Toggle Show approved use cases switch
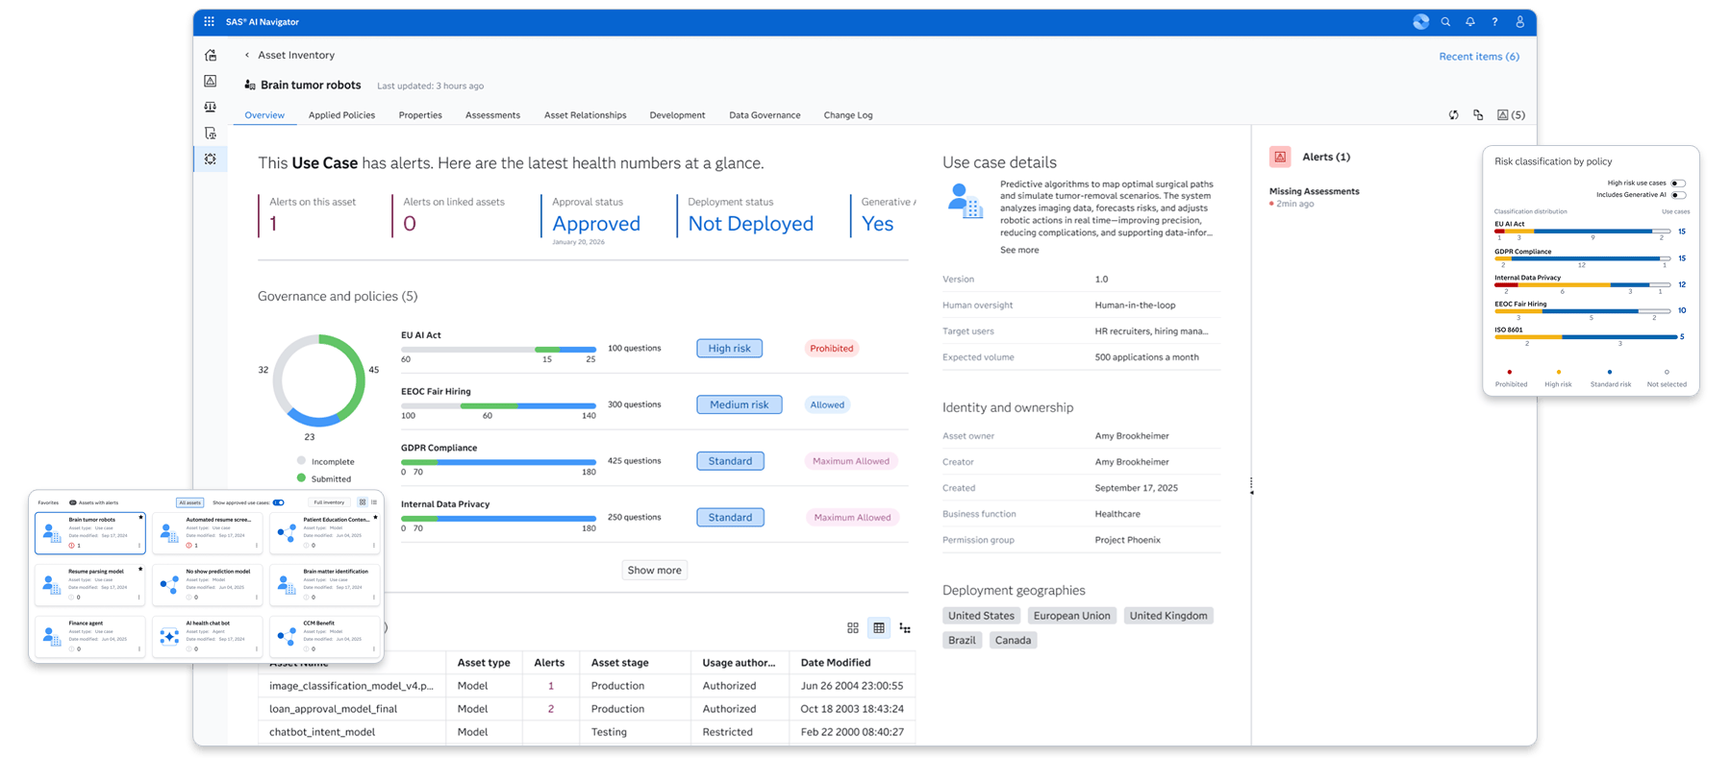The height and width of the screenshot is (758, 1731). tap(278, 502)
